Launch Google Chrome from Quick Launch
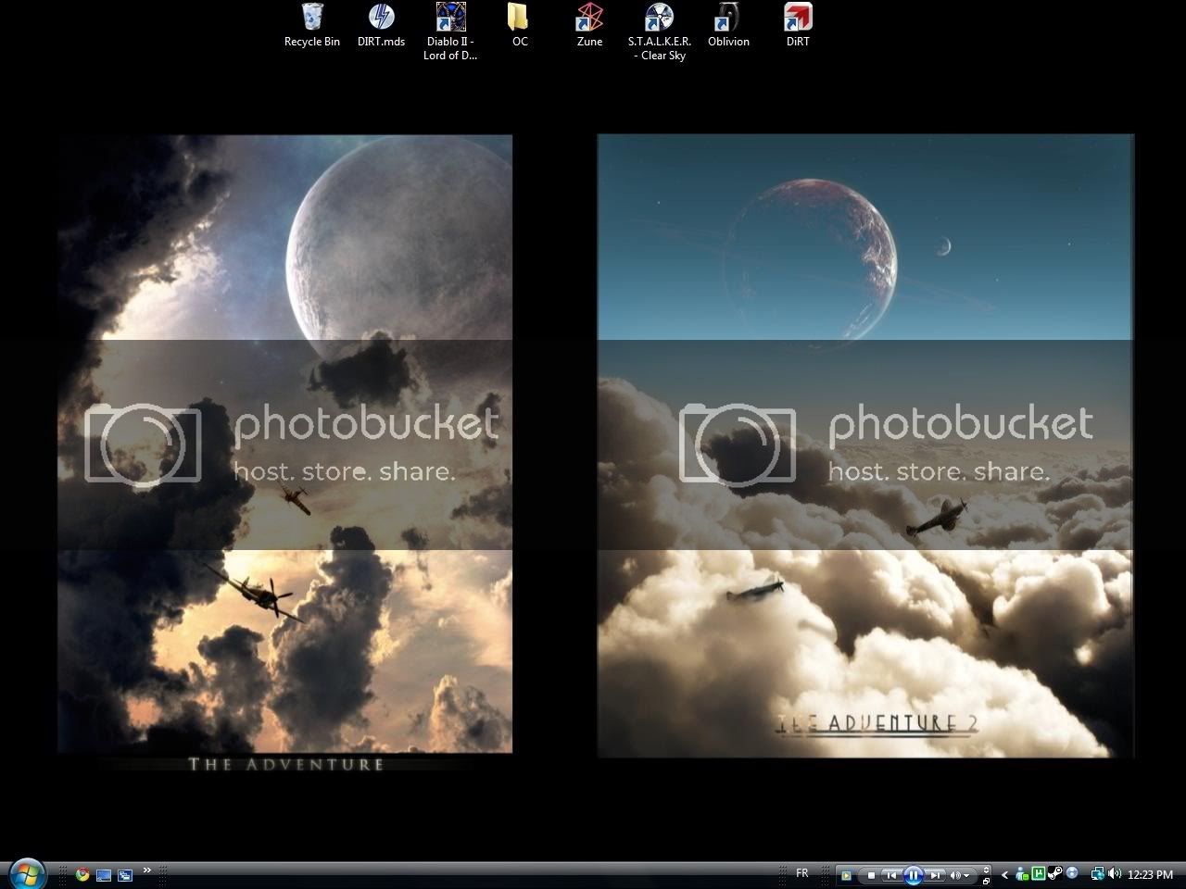This screenshot has height=889, width=1186. click(x=82, y=874)
